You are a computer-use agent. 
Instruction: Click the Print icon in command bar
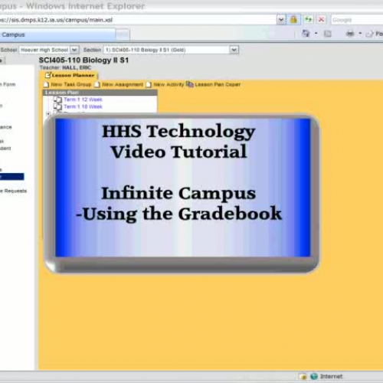tap(350, 34)
